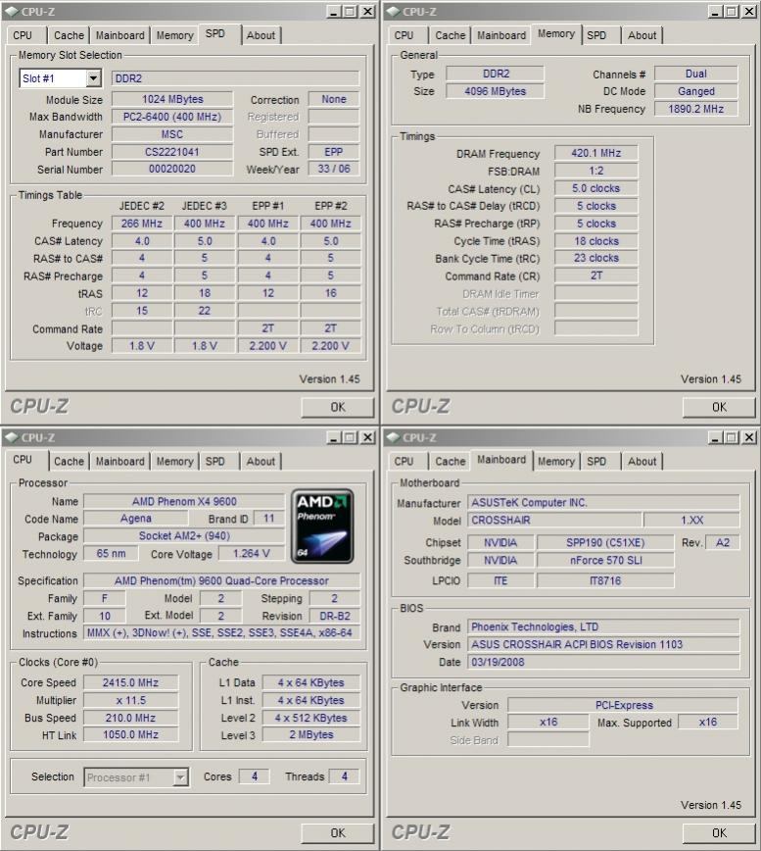This screenshot has height=851, width=761.
Task: Click the DRAM Frequency value 420.1 MHz
Action: [595, 153]
